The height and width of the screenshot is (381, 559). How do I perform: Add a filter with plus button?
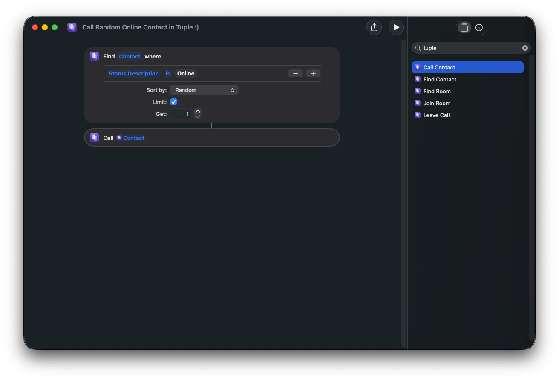(x=313, y=73)
